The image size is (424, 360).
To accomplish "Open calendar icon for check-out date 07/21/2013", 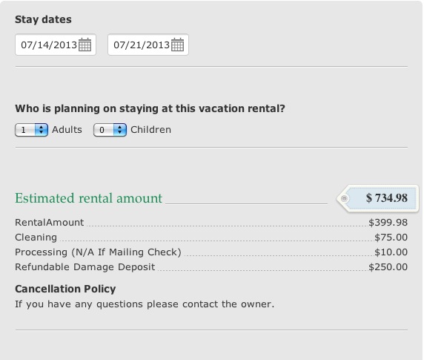I will tap(177, 45).
